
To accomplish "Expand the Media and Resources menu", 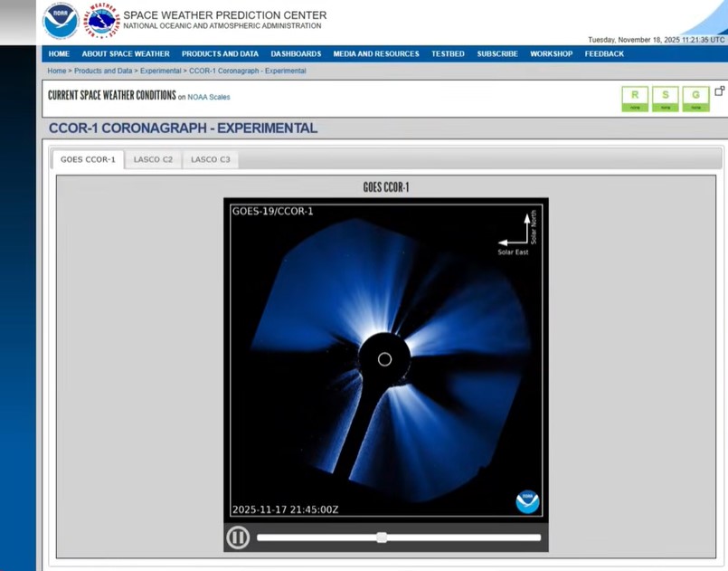I will (x=375, y=54).
